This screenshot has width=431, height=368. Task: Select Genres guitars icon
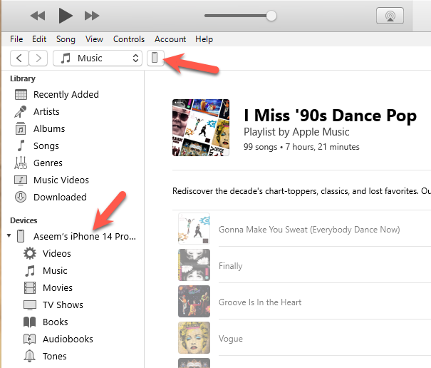click(21, 163)
